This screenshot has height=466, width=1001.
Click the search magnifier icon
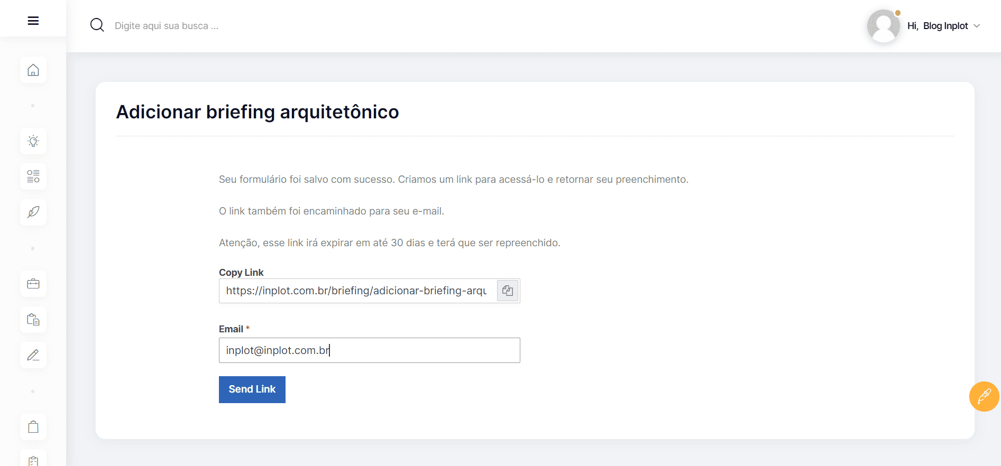97,25
